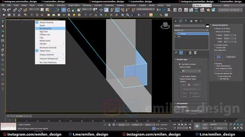Choose Flat Color in shading menu
This screenshot has height=137, width=245.
44,32
